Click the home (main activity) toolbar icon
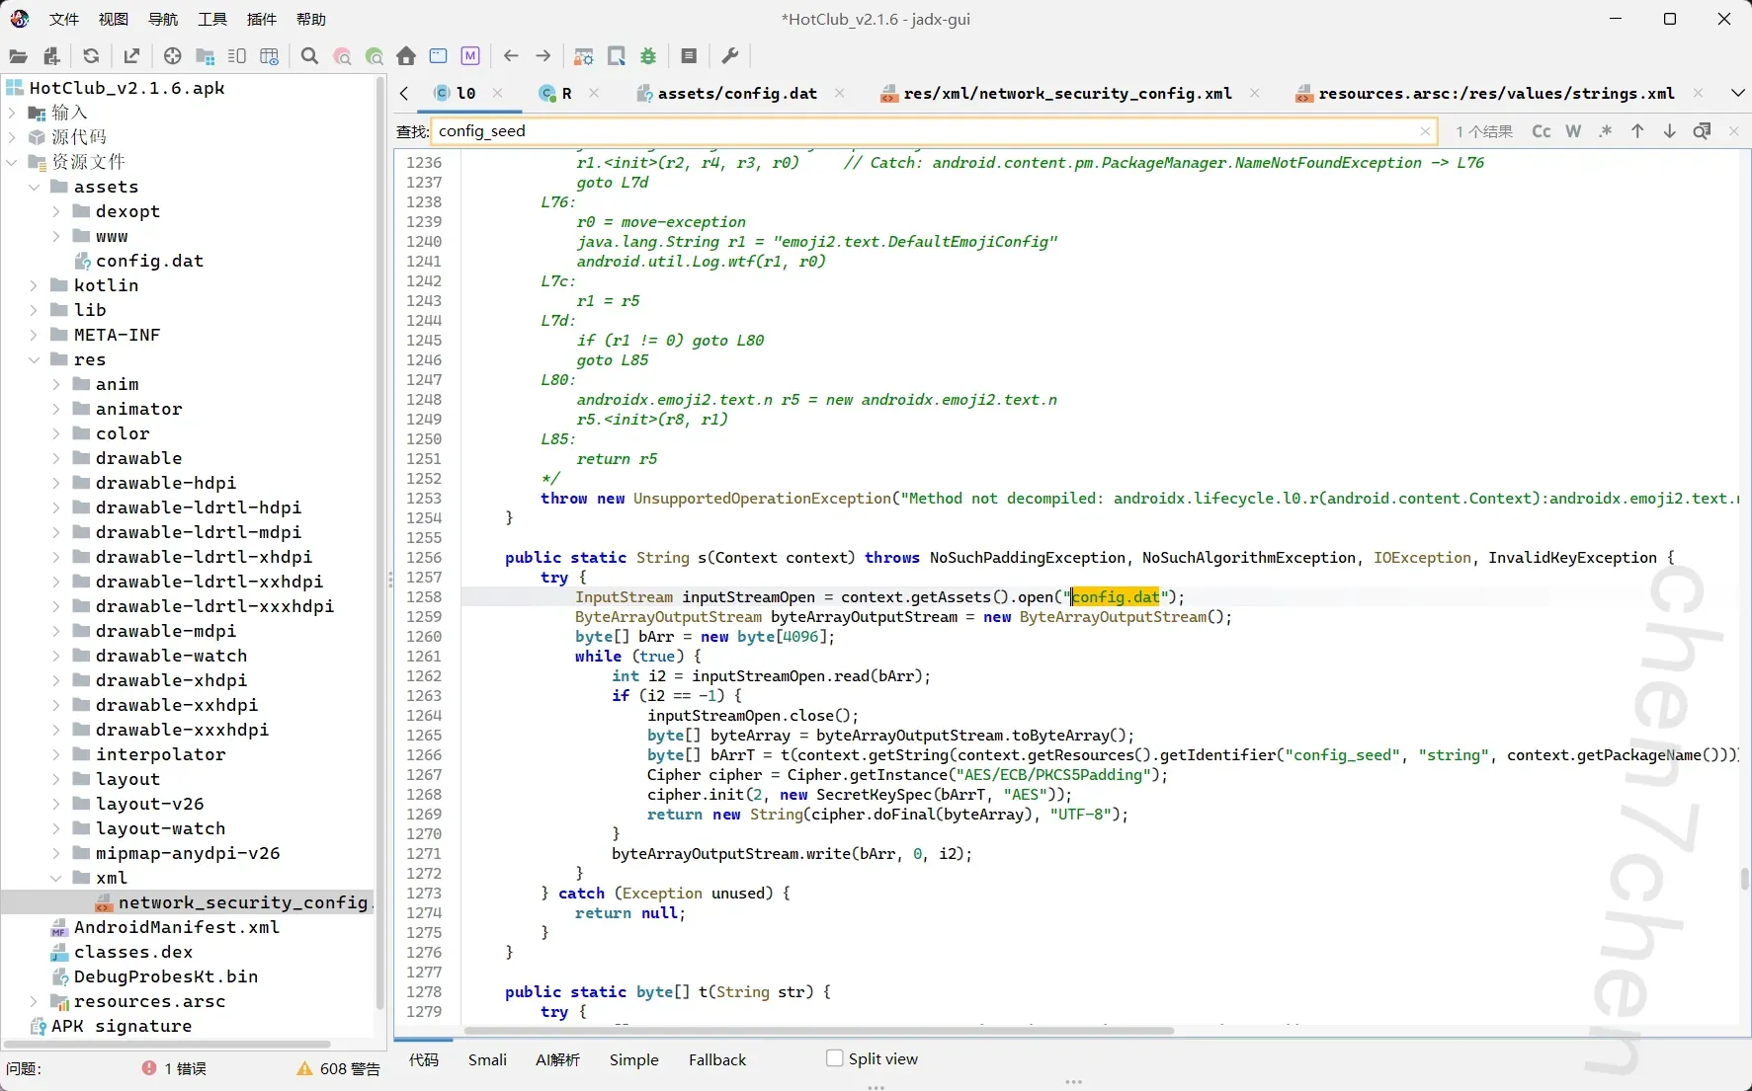The image size is (1752, 1091). [x=406, y=56]
